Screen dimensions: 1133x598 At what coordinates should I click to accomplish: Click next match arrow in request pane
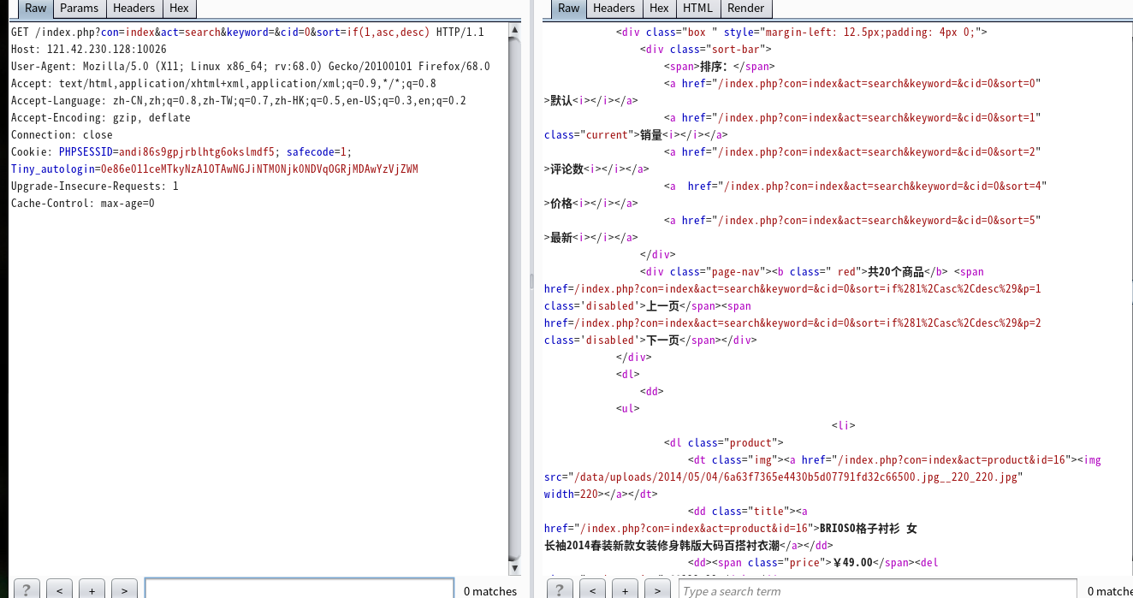(x=124, y=589)
